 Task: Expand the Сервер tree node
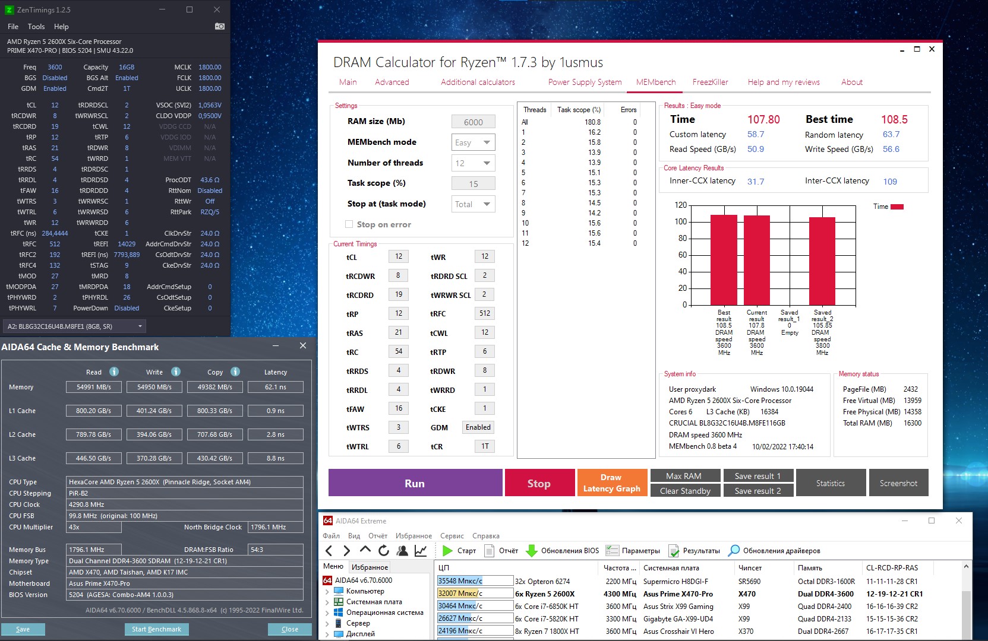point(327,623)
